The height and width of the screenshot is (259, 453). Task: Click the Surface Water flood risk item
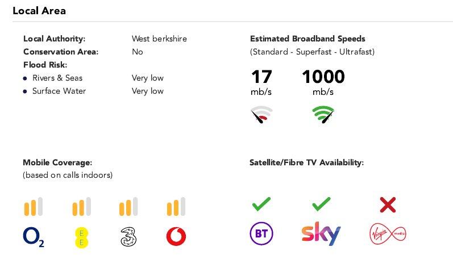coord(59,91)
